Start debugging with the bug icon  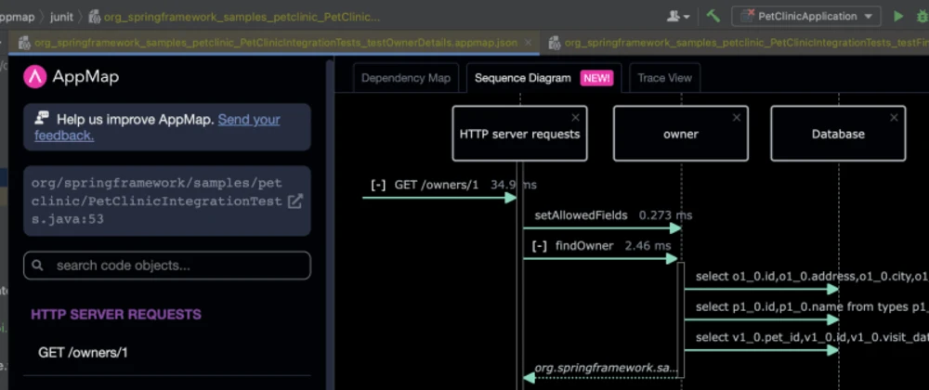pyautogui.click(x=923, y=17)
